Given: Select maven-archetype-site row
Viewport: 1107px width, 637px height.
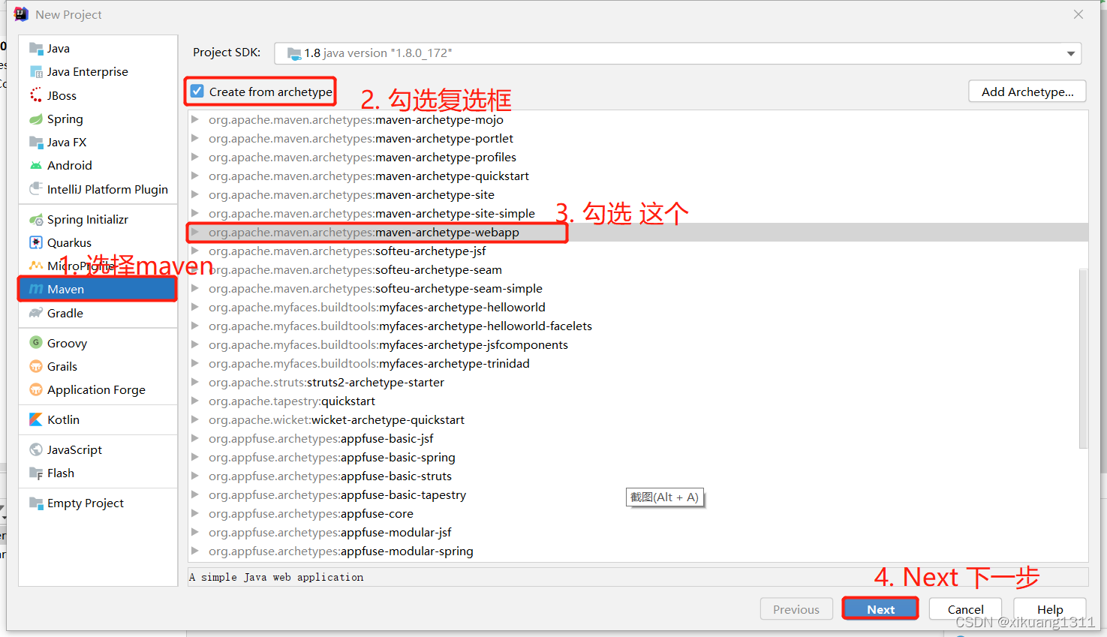Looking at the screenshot, I should (638, 194).
